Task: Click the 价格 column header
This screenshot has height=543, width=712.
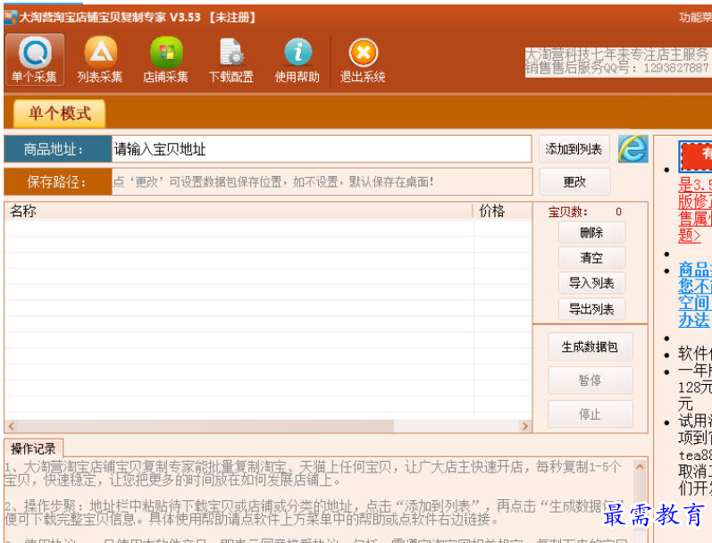Action: click(502, 211)
